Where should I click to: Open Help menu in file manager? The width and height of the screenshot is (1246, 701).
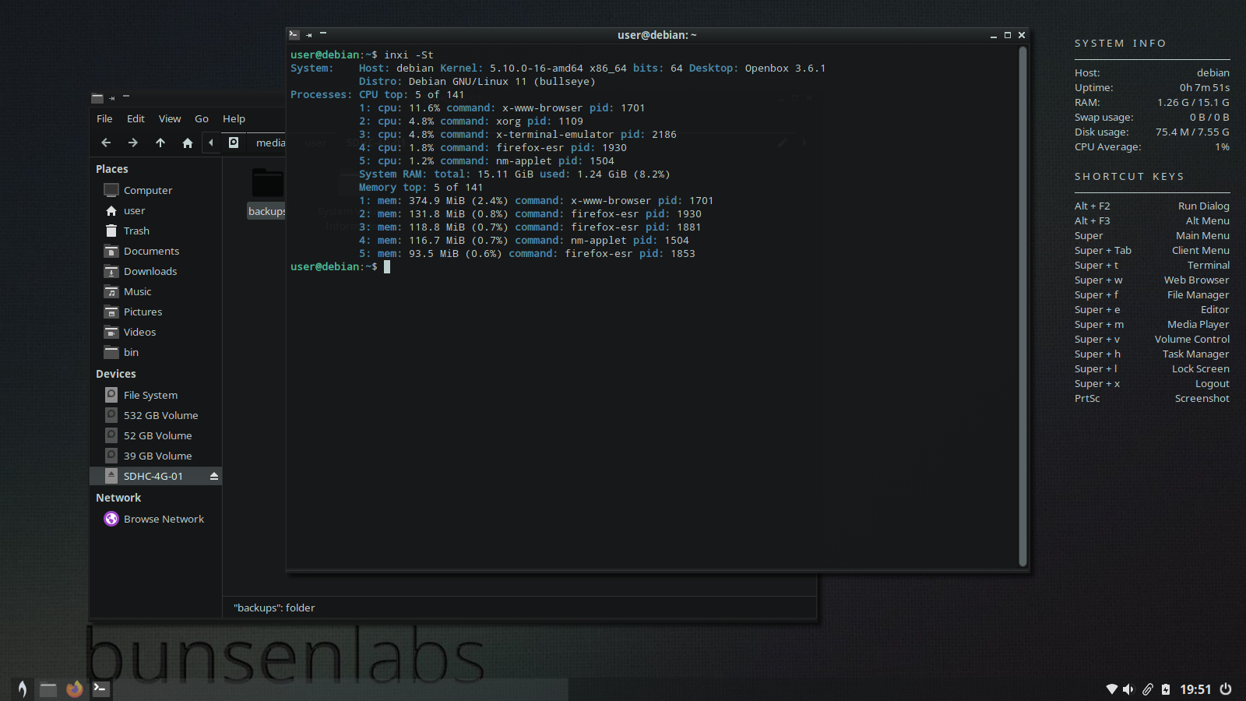[234, 118]
